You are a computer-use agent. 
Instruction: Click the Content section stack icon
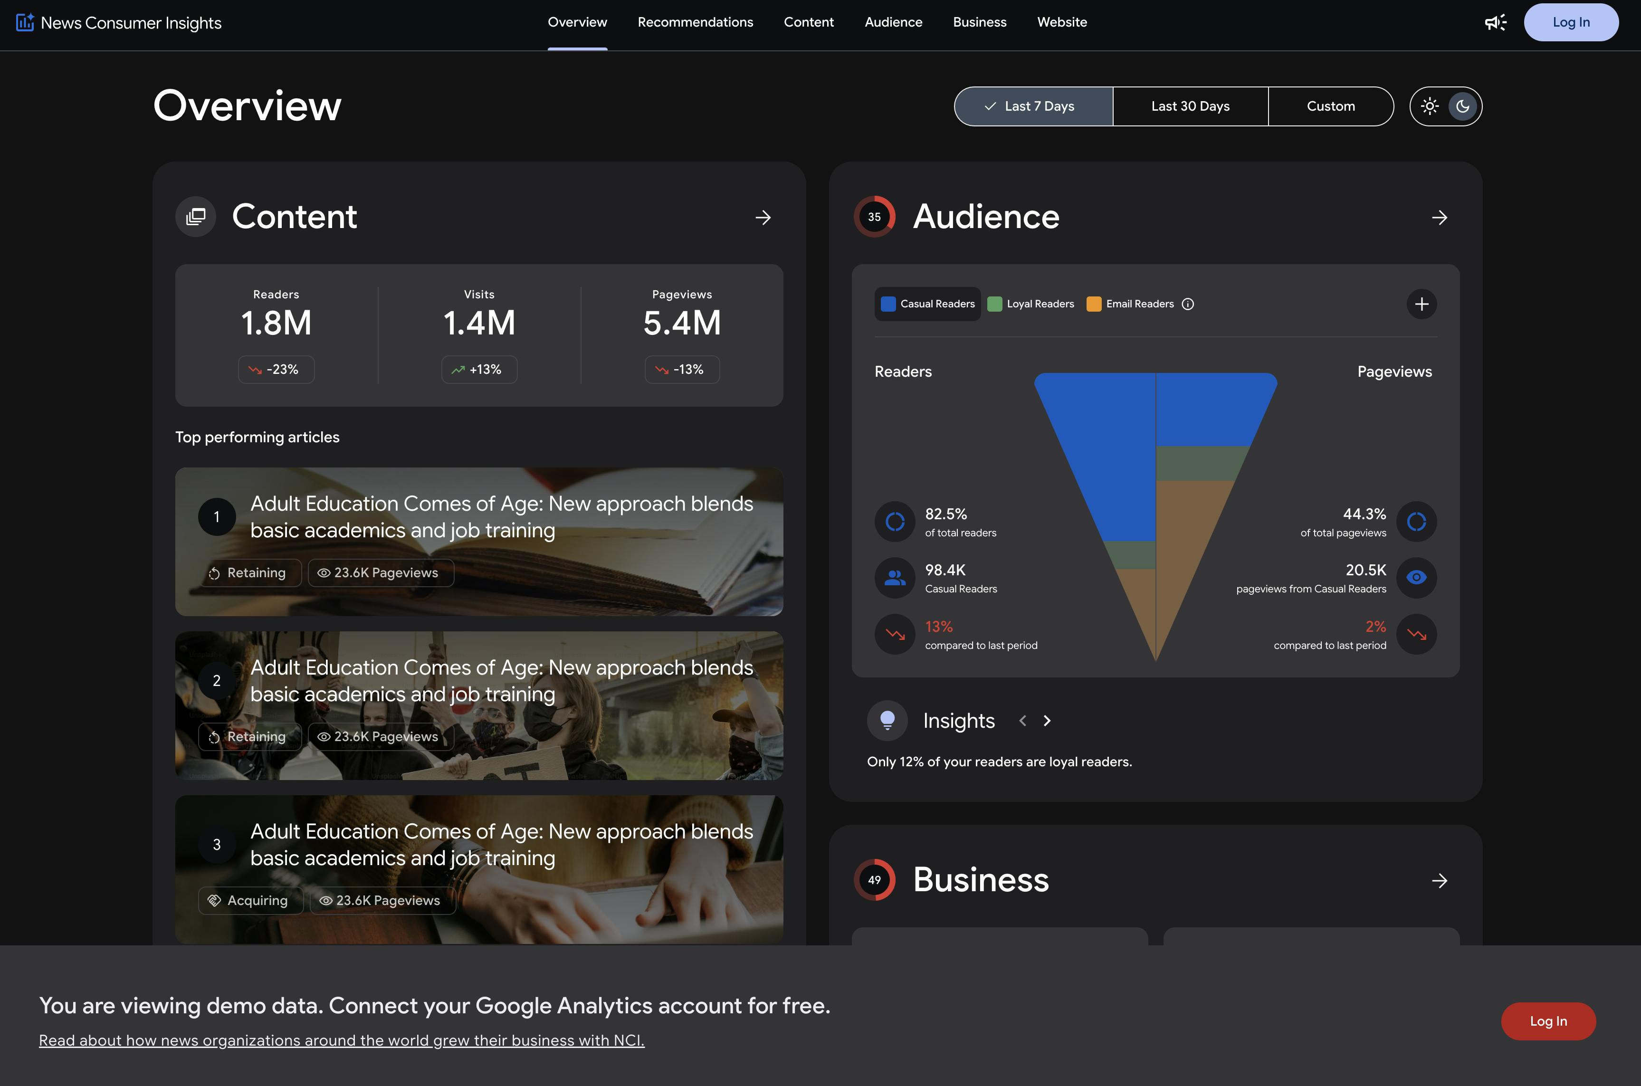[x=196, y=217]
